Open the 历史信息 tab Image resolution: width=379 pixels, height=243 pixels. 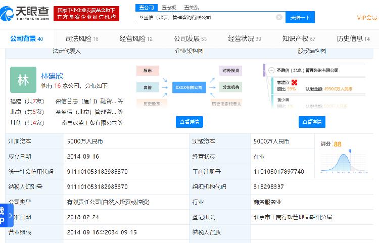(353, 39)
